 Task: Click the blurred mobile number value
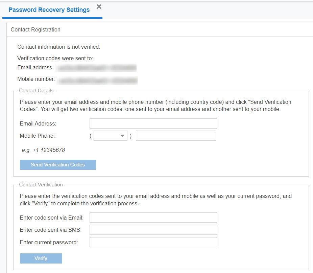97,80
